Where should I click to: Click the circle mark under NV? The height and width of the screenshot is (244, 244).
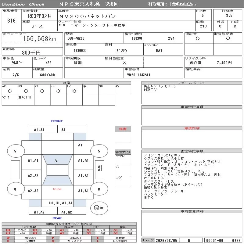(x=58, y=91)
